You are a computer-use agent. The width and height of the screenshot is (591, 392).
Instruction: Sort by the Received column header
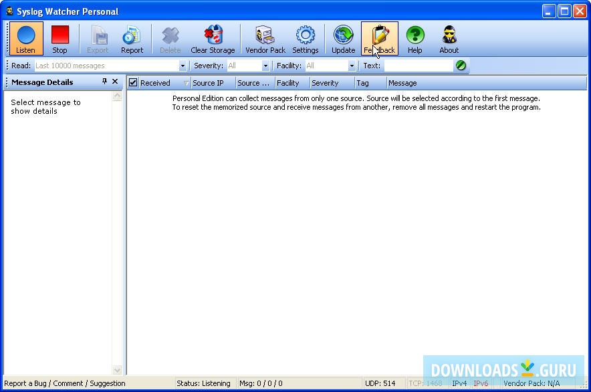click(x=164, y=83)
